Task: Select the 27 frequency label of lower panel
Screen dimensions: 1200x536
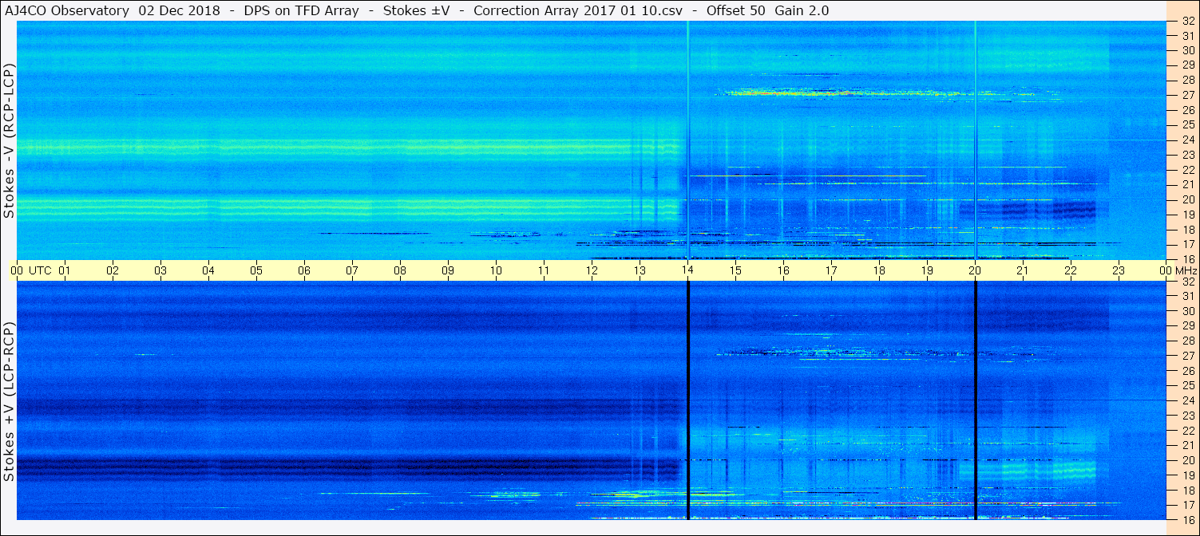Action: click(x=1188, y=356)
